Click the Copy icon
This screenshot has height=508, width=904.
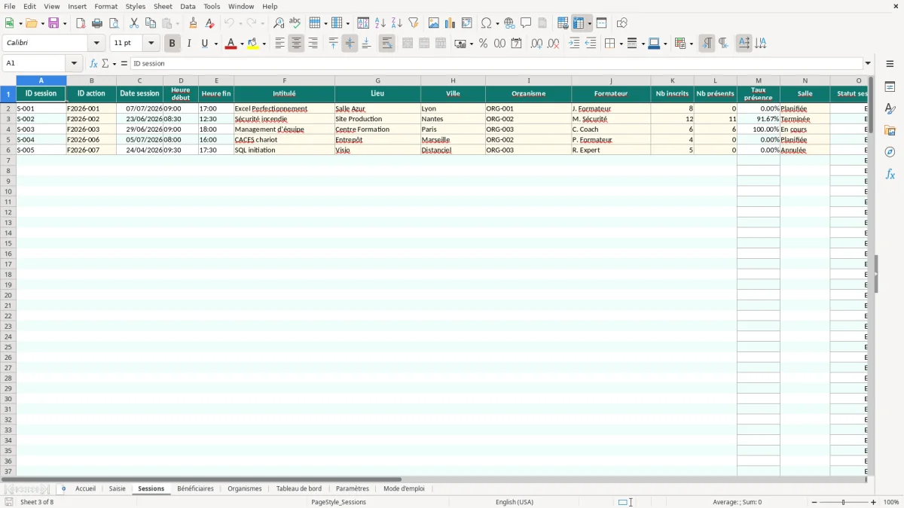[x=151, y=23]
